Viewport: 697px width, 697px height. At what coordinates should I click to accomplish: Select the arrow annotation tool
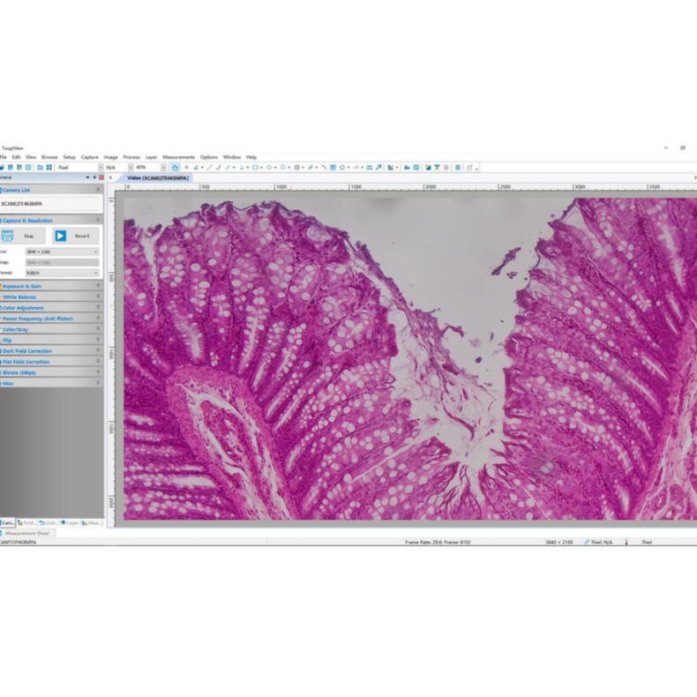click(378, 167)
